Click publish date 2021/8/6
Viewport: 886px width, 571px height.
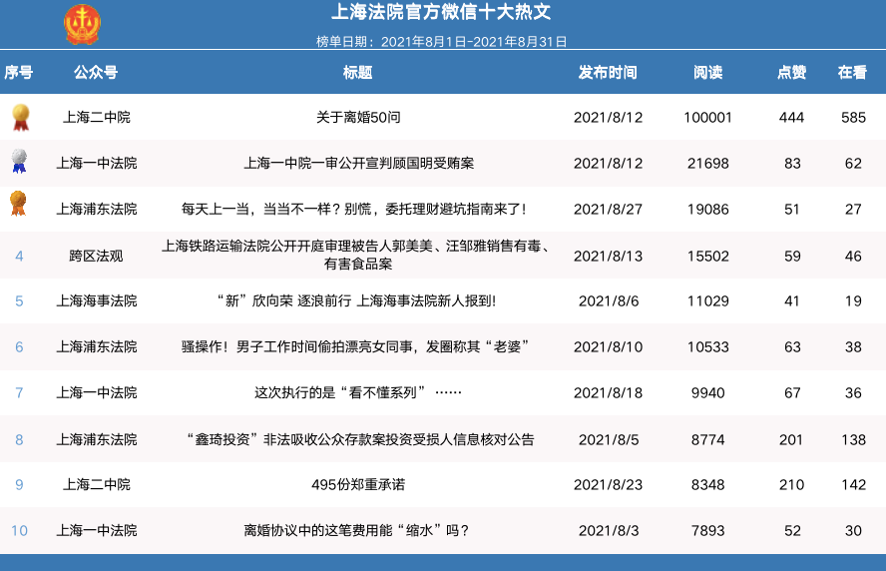click(609, 300)
